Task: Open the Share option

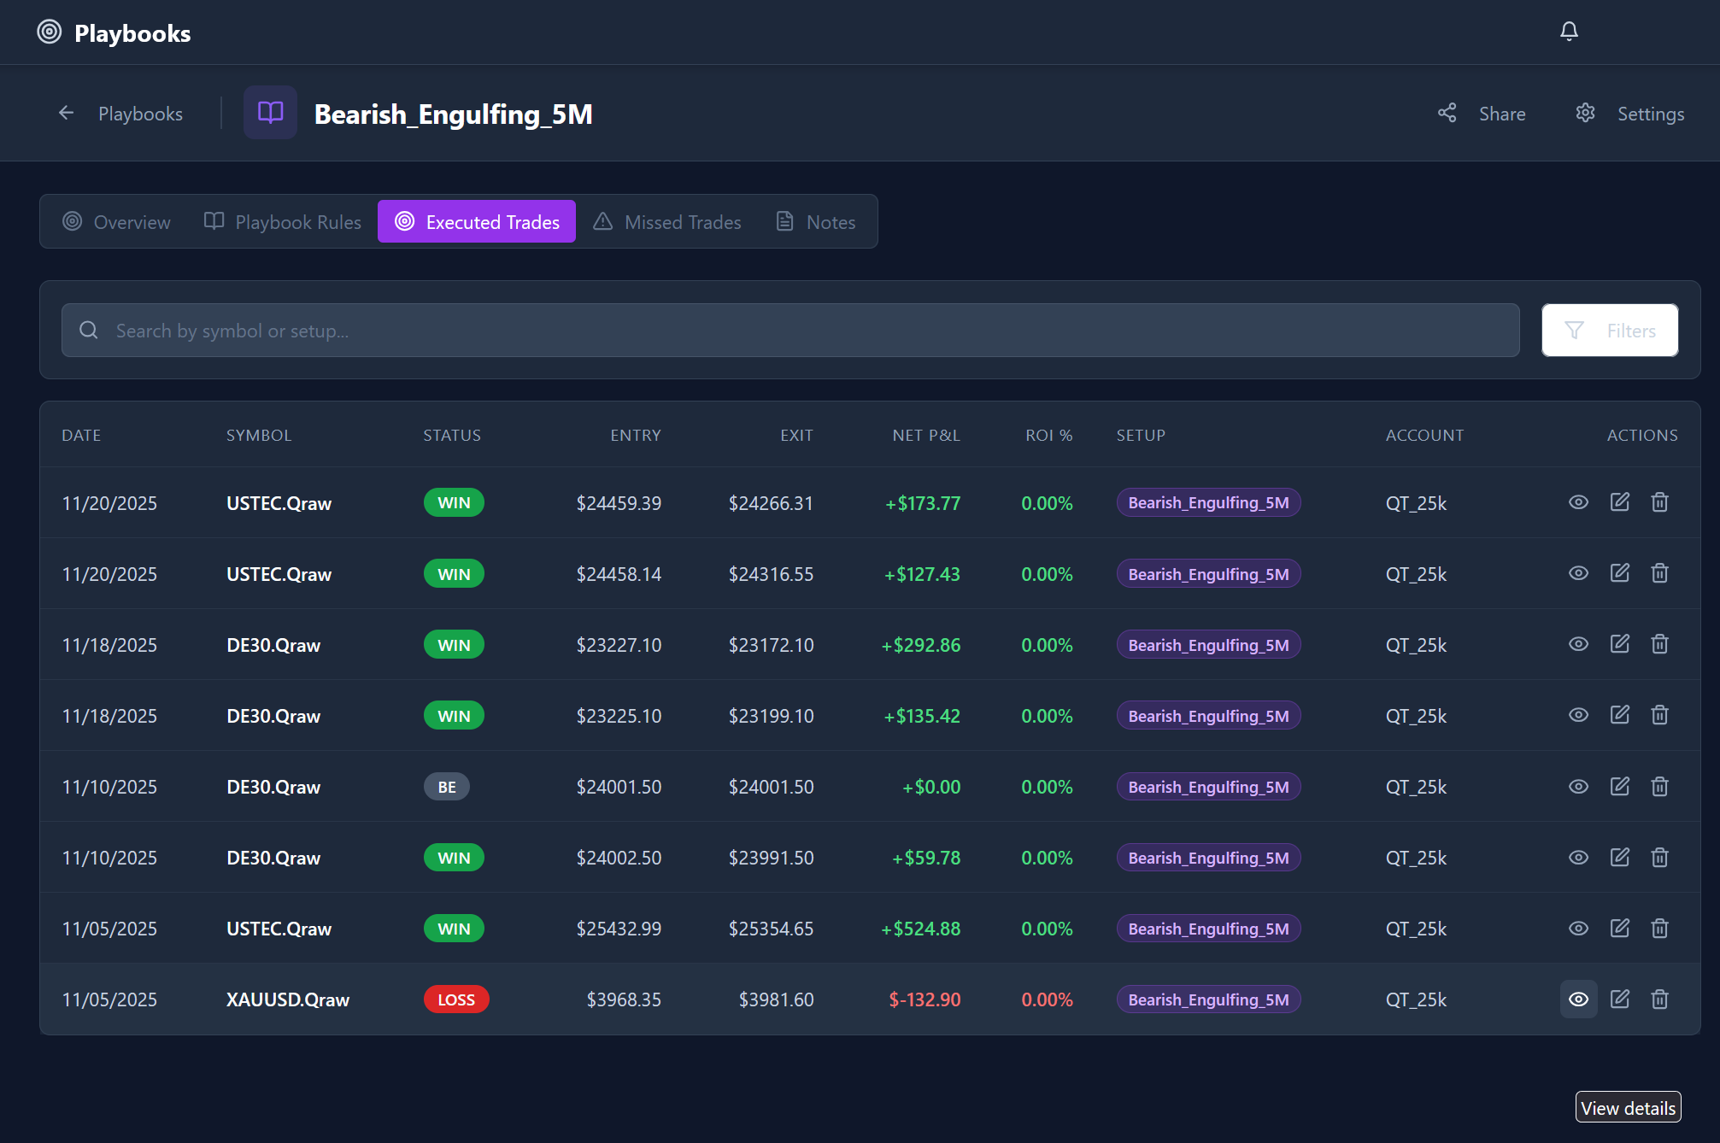Action: pos(1482,114)
